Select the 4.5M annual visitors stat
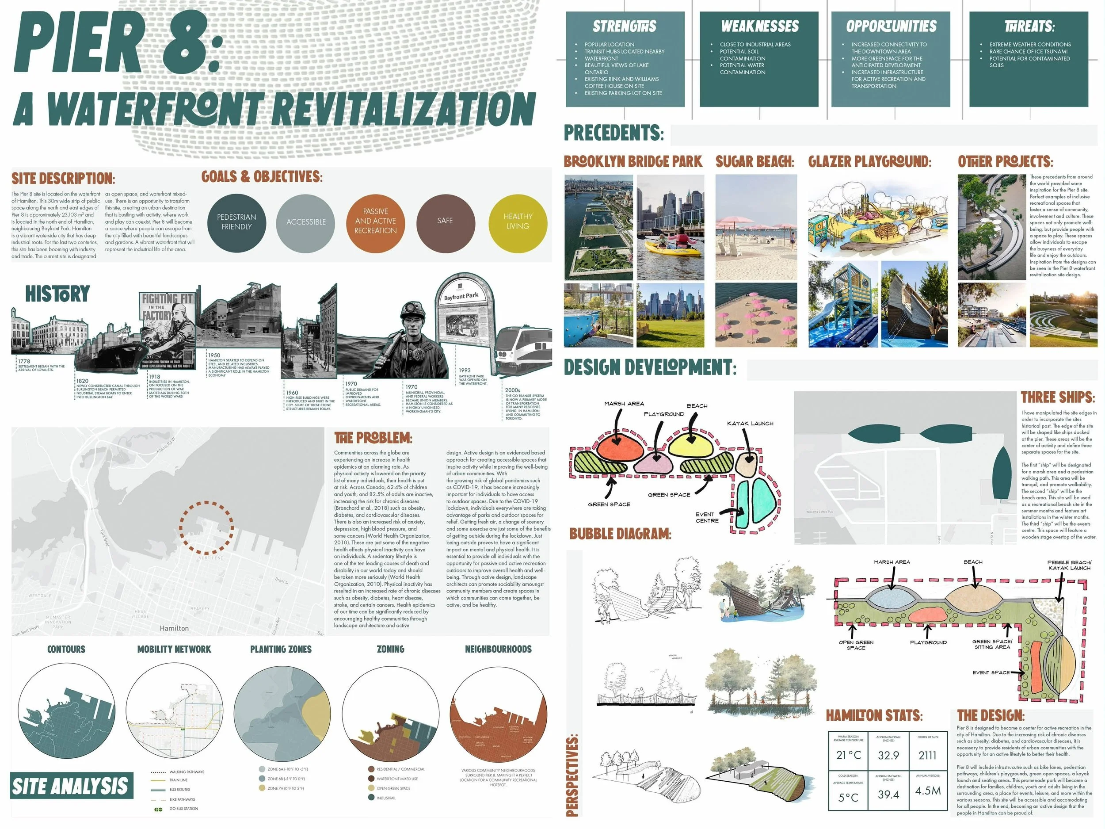1105x829 pixels. pos(928,790)
